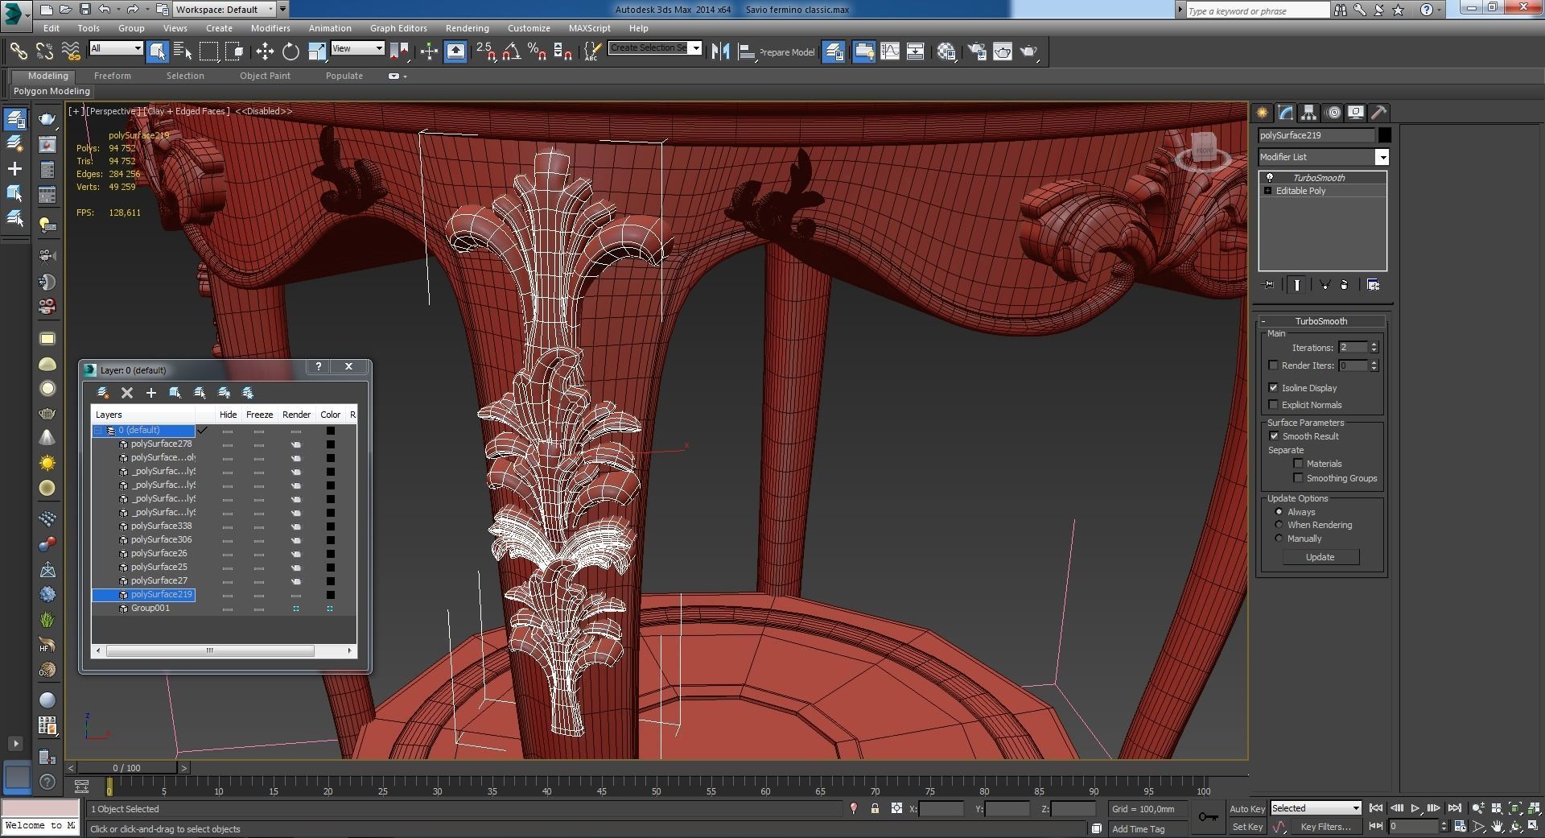The image size is (1545, 838).
Task: Click Configure Modifier Sets icon
Action: [x=1374, y=285]
